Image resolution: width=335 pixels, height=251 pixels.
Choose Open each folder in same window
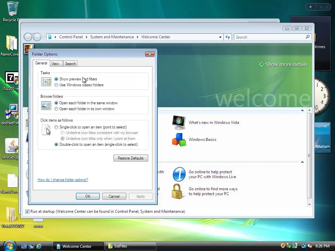tap(56, 103)
